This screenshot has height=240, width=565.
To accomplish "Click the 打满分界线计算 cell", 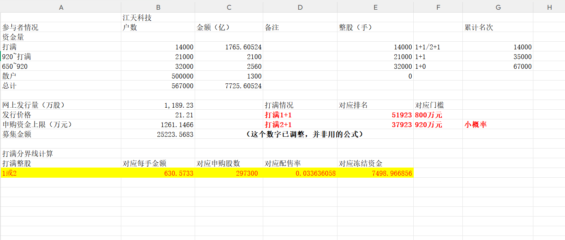I will pos(61,154).
